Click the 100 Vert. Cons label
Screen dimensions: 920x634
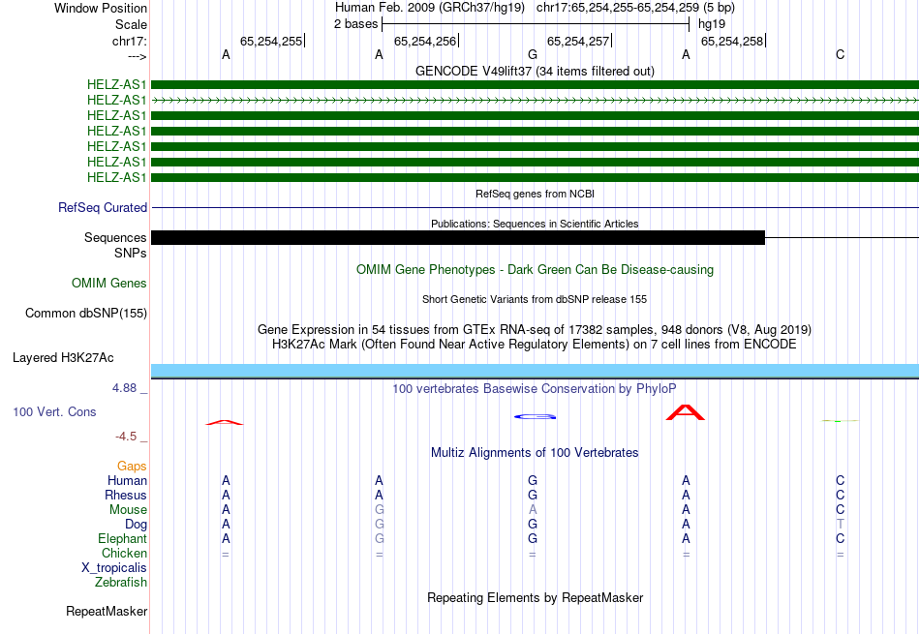54,411
